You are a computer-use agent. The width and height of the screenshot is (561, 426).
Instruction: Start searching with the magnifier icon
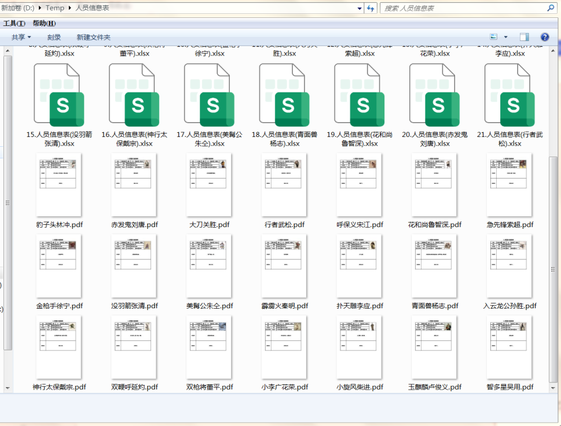click(549, 8)
